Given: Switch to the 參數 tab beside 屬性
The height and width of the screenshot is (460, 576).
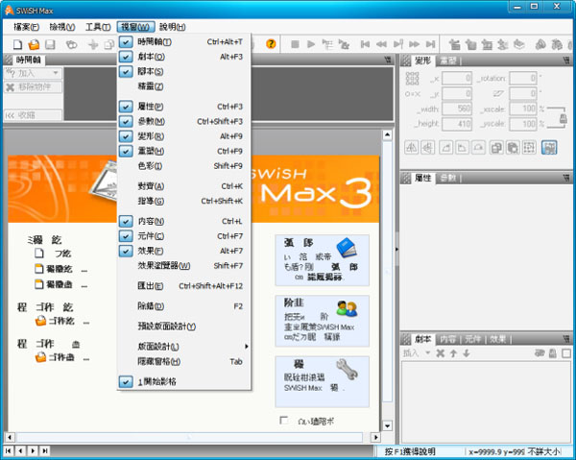Looking at the screenshot, I should 447,179.
